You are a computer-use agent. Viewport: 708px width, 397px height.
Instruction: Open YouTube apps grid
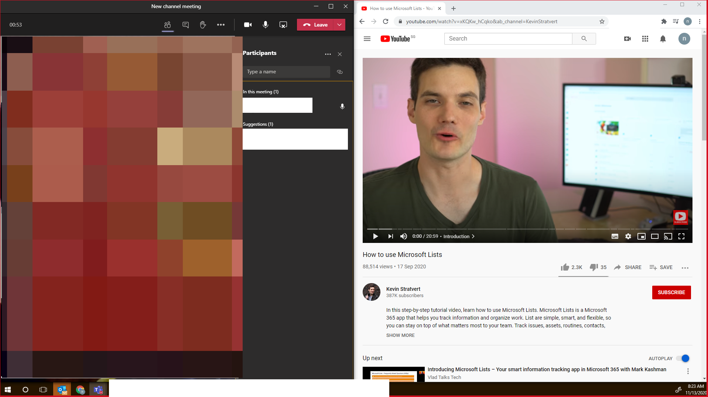[645, 39]
